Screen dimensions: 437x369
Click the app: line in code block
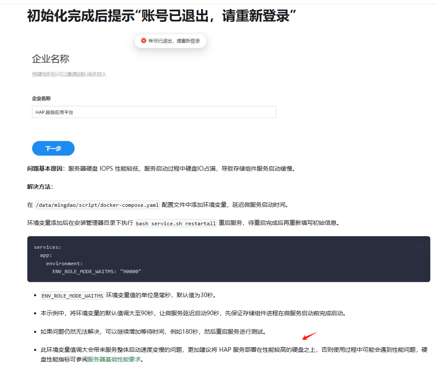(x=46, y=255)
